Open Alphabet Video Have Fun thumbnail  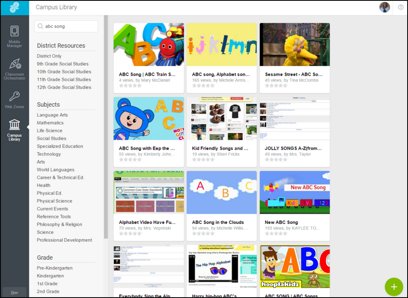(x=149, y=192)
